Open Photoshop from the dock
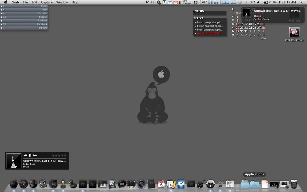Screen dimensions: 307x192 pos(83,184)
